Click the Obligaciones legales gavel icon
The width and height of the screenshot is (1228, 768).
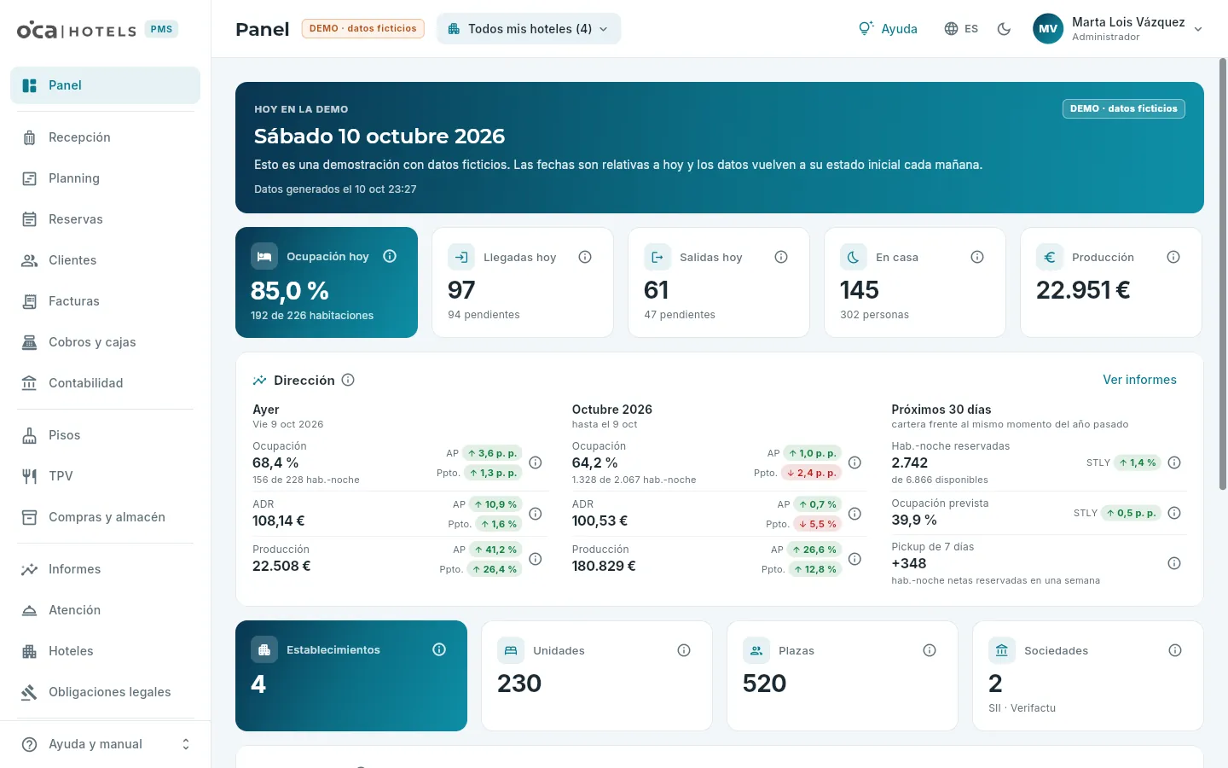[29, 692]
